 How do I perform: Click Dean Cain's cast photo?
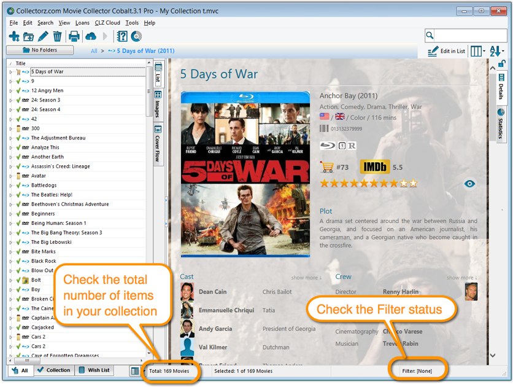[x=187, y=291]
